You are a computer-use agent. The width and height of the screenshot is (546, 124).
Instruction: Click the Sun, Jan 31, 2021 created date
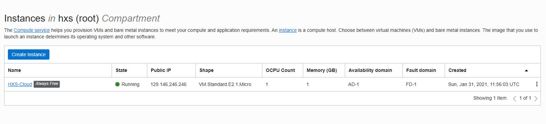(x=484, y=84)
